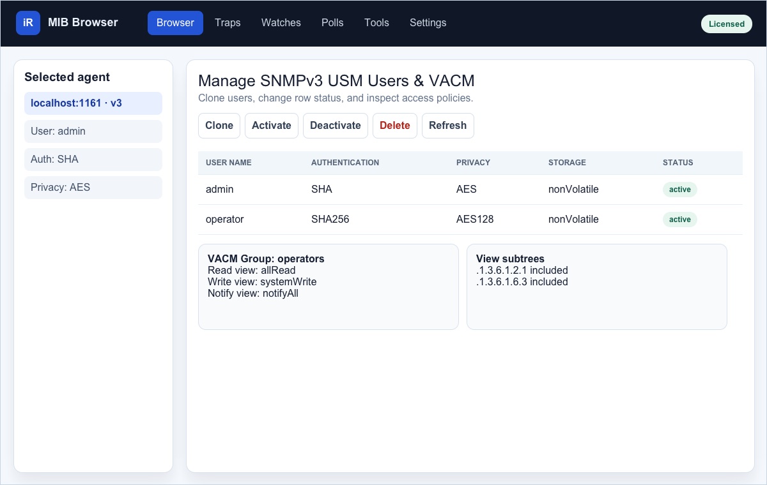
Task: Click the 'View subtrees' heading
Action: click(510, 259)
